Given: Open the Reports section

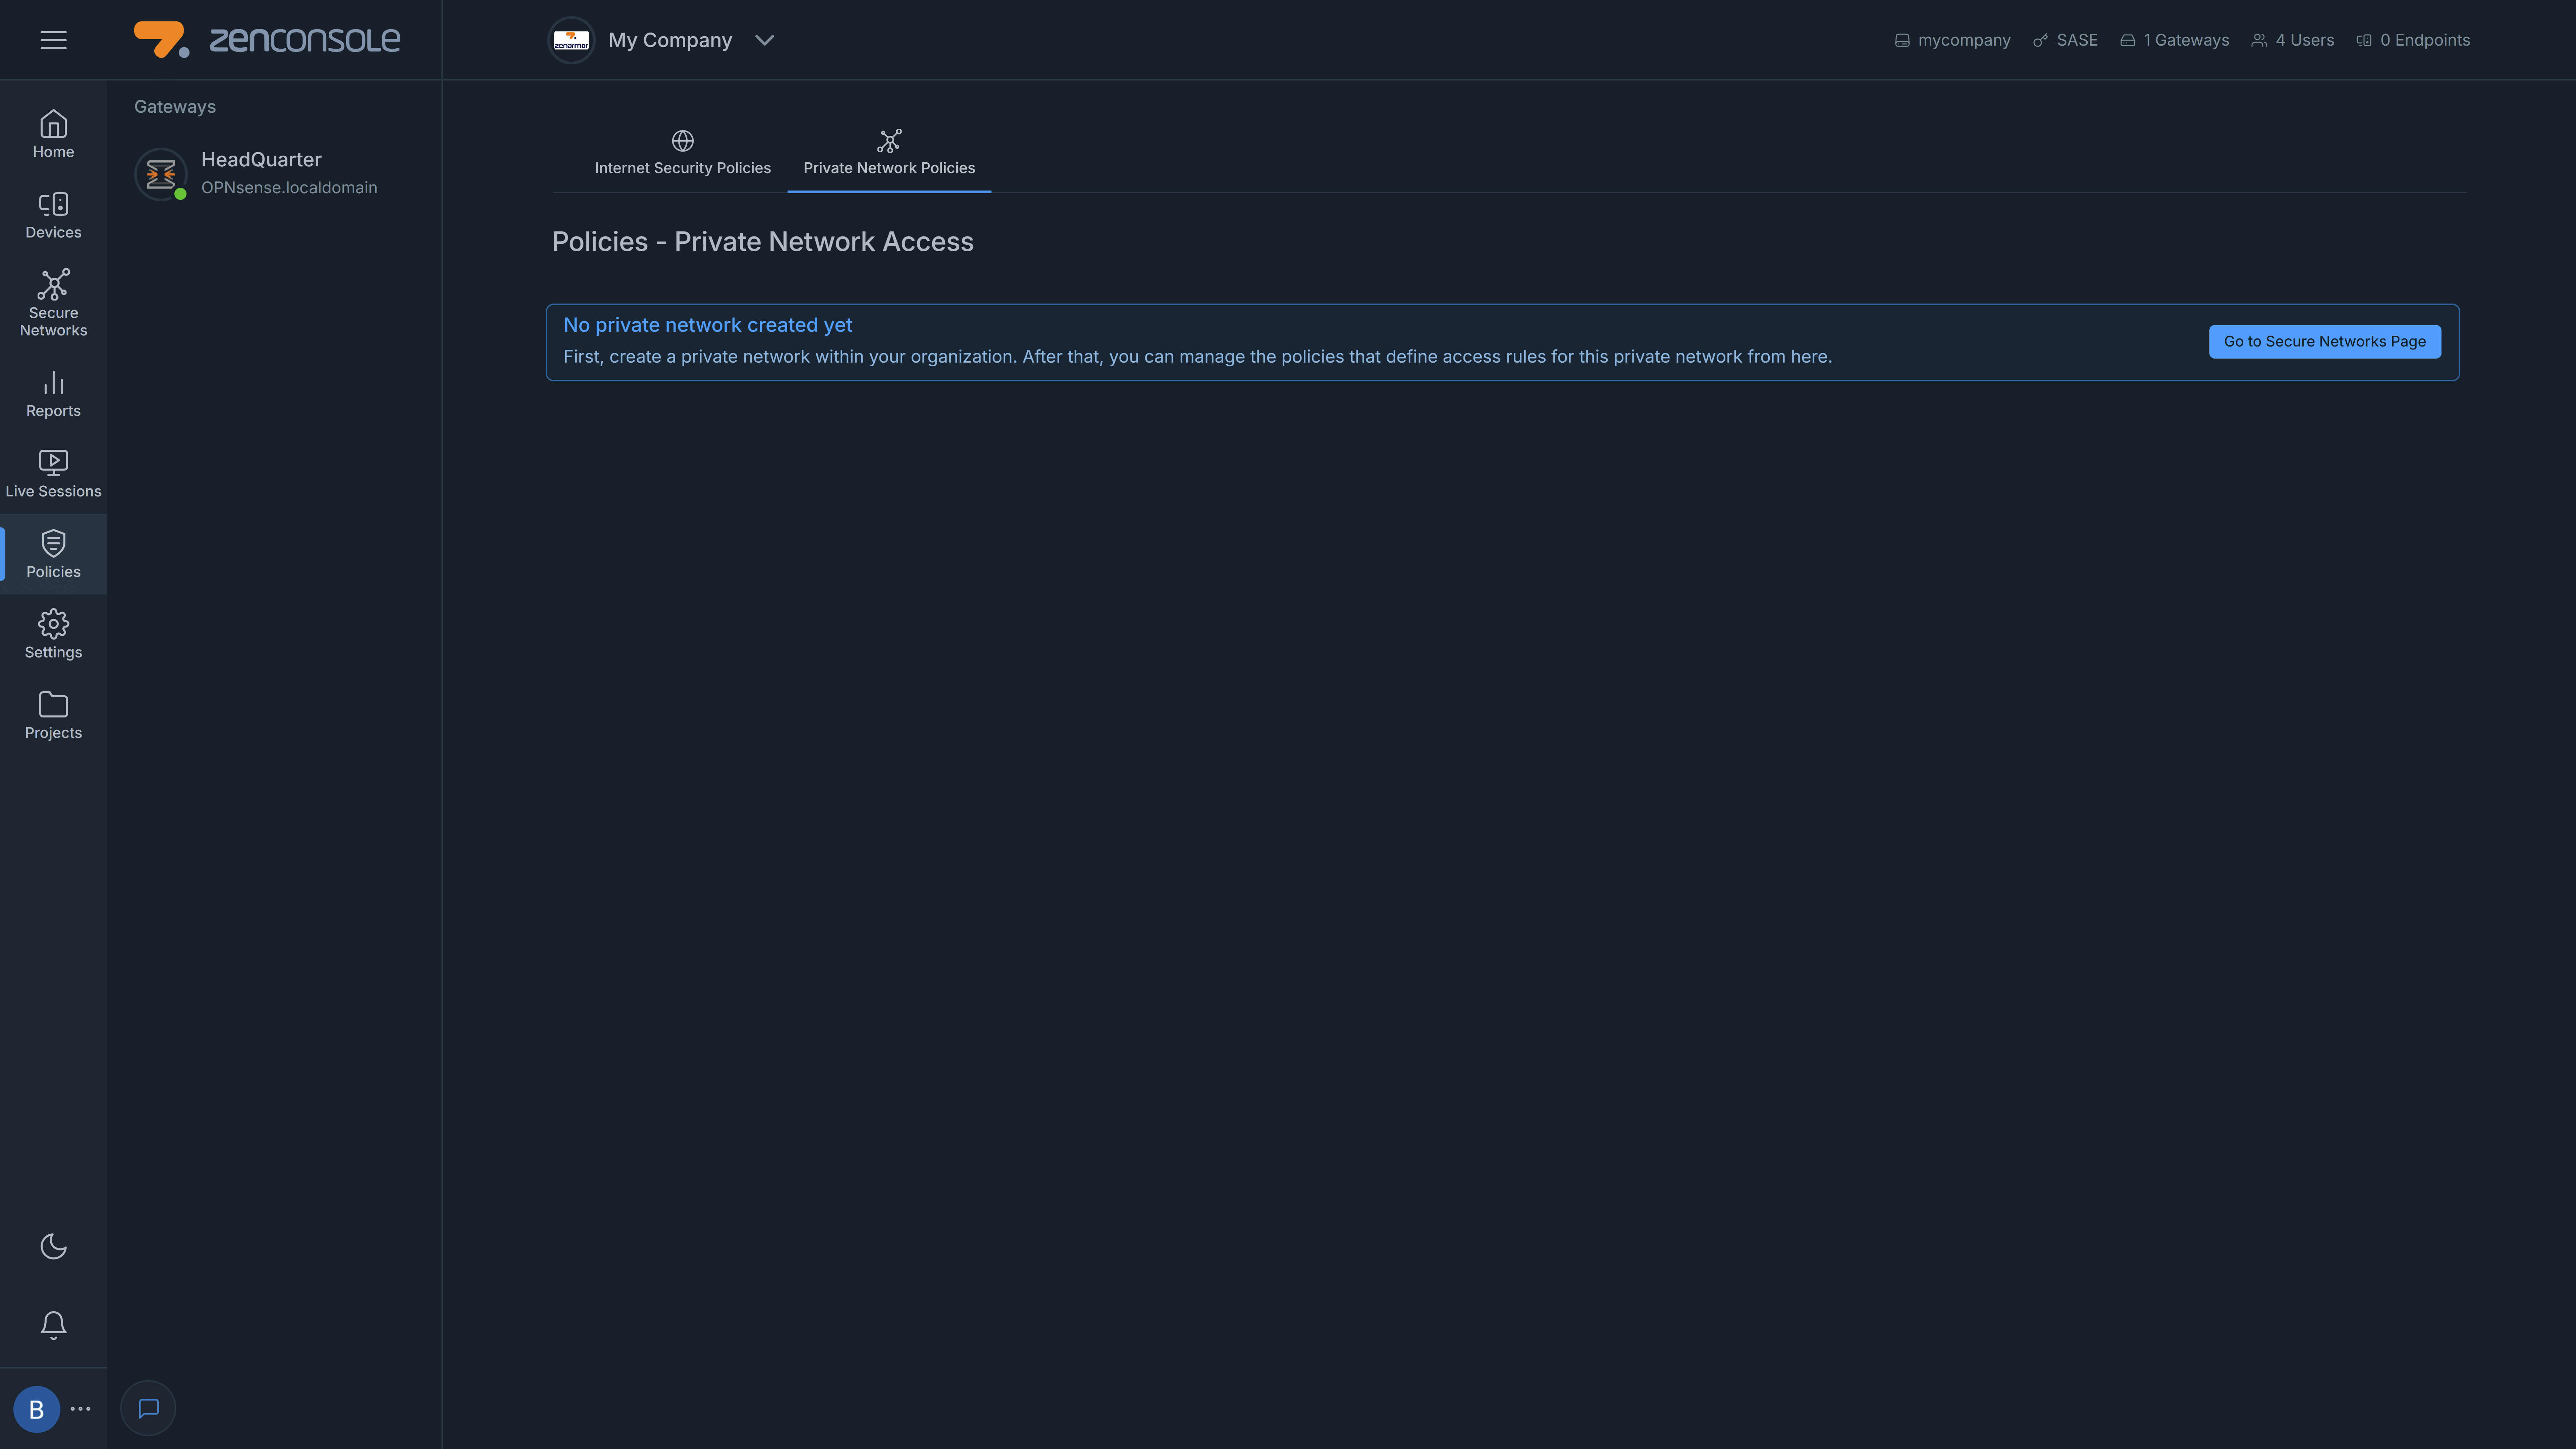Looking at the screenshot, I should click(53, 394).
